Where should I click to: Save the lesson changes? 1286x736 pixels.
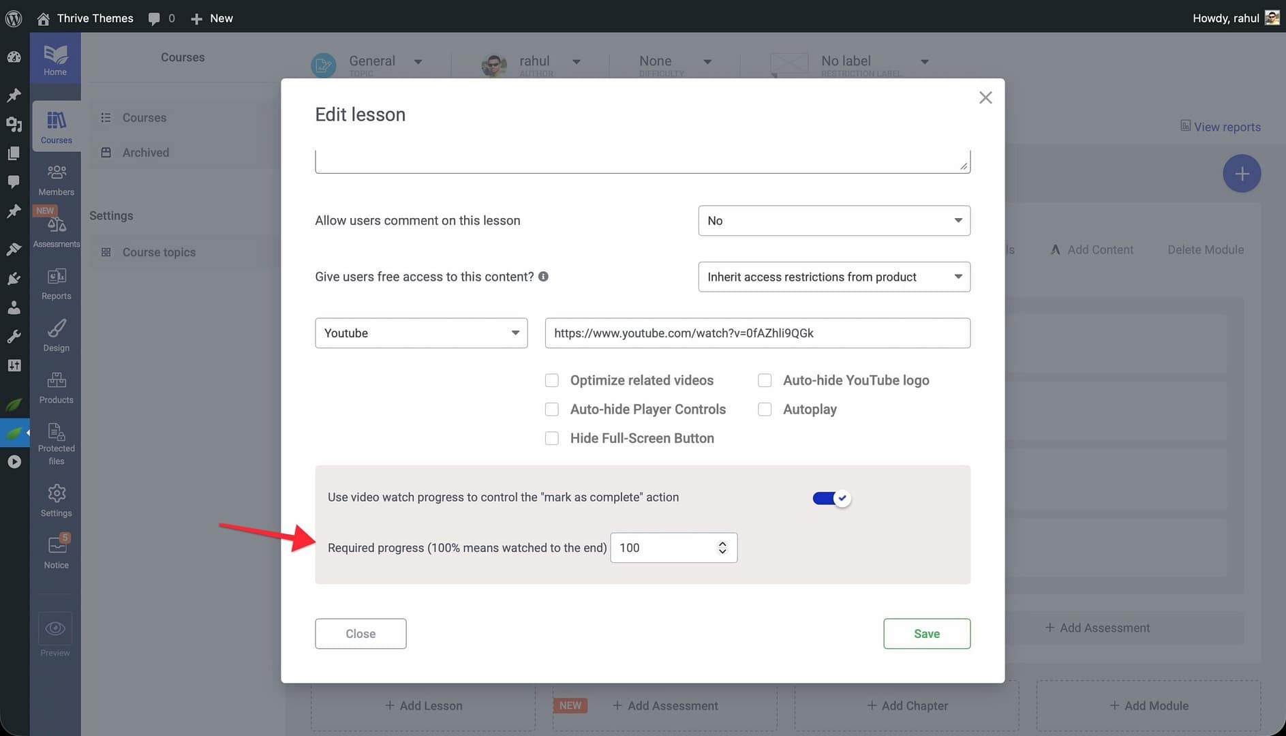926,634
